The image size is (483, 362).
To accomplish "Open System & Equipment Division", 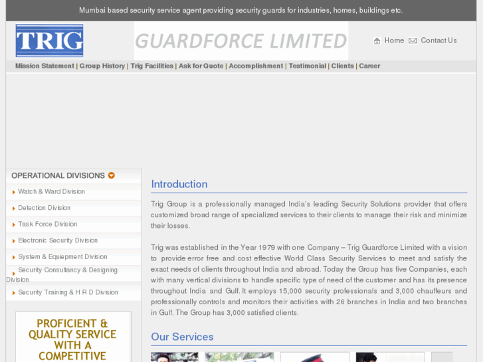I will (x=62, y=256).
